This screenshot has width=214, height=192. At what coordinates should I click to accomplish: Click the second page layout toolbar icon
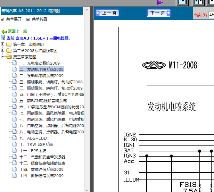coord(199,2)
